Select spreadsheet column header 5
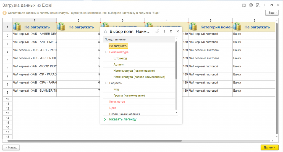This screenshot has height=152, width=283. pos(210,20)
